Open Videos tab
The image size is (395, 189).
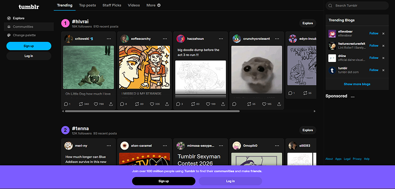tap(134, 5)
